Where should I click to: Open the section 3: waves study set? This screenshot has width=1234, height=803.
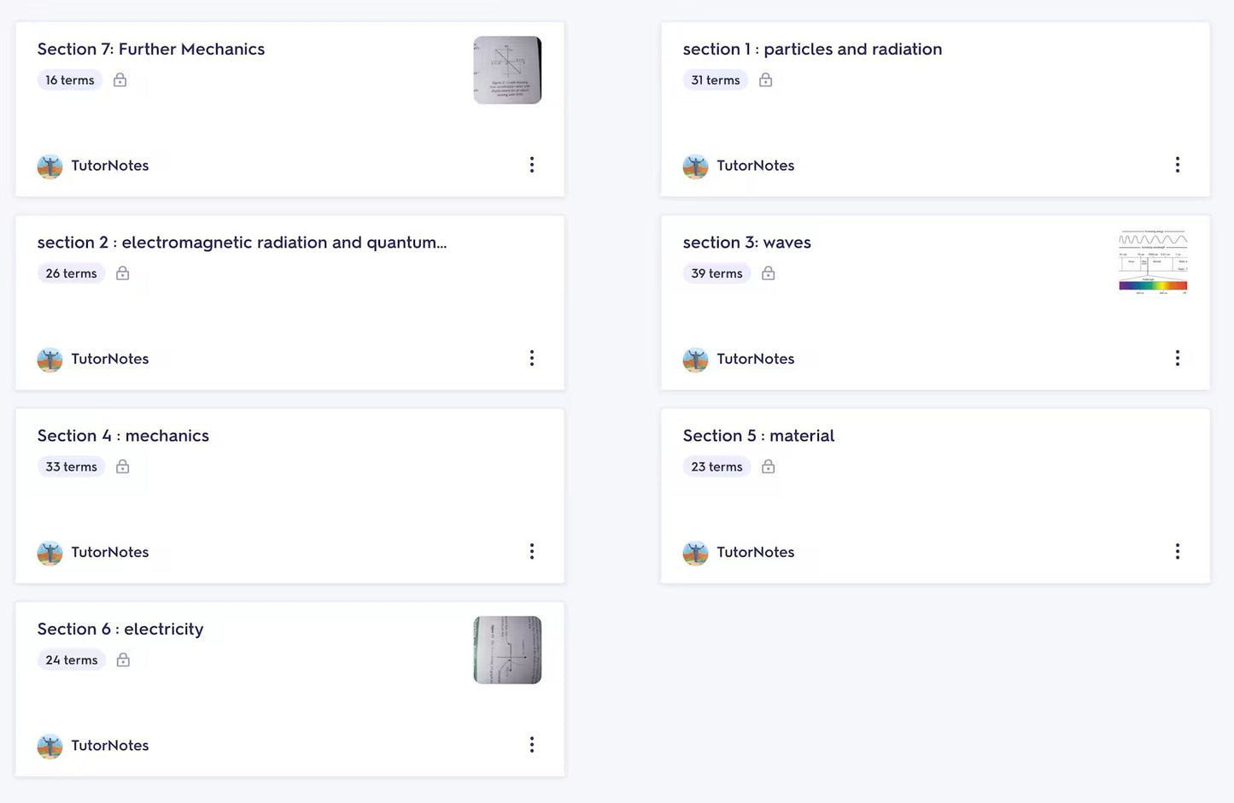[746, 243]
